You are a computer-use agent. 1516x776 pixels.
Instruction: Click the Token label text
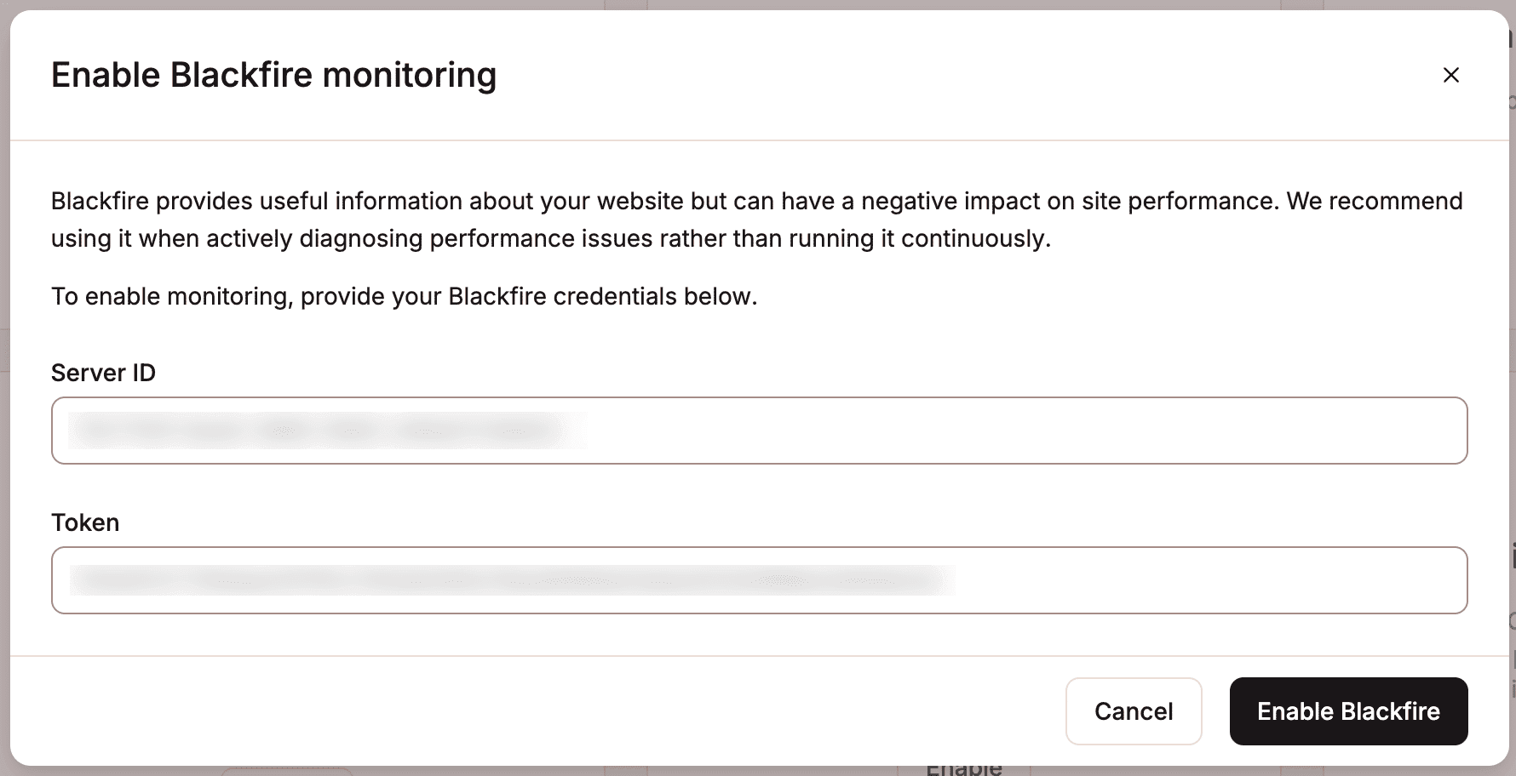coord(85,522)
